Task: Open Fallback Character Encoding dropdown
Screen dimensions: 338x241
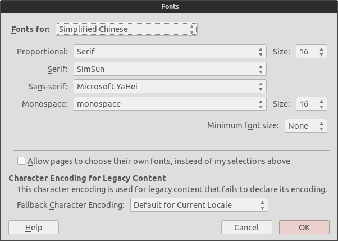Action: (199, 204)
